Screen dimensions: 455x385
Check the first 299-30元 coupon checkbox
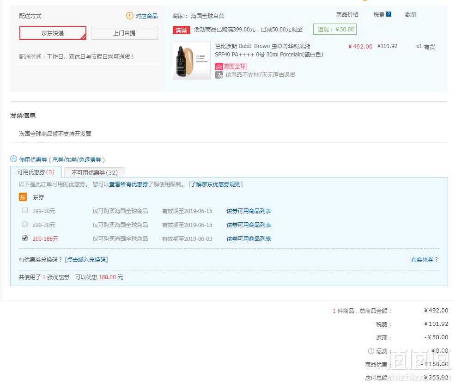coord(25,210)
